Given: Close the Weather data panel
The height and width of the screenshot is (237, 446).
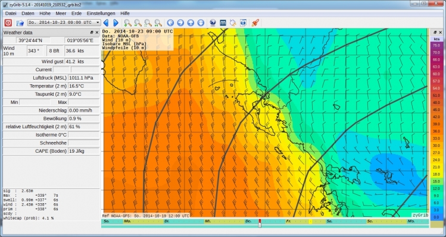Looking at the screenshot, I should (96, 33).
